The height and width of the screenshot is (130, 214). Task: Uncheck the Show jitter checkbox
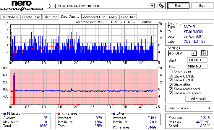171,85
